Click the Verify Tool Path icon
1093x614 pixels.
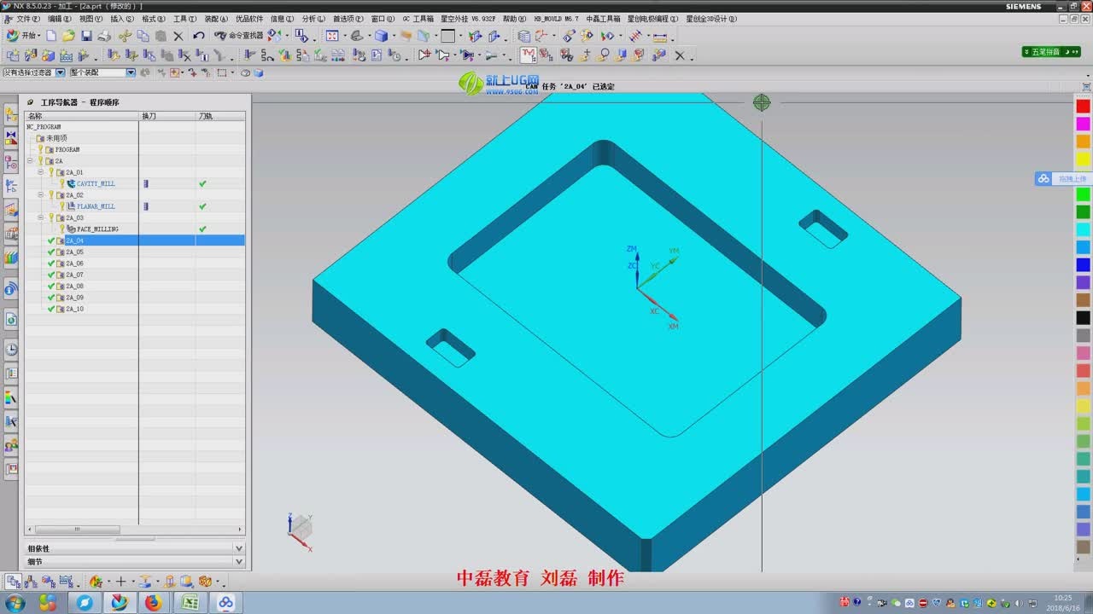pos(284,55)
